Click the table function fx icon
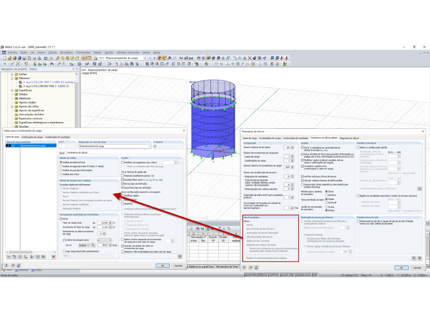This screenshot has height=322, width=430. pos(224,228)
